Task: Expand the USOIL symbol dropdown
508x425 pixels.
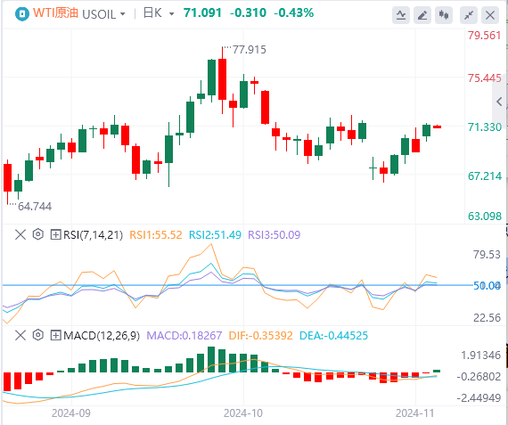Action: [123, 14]
